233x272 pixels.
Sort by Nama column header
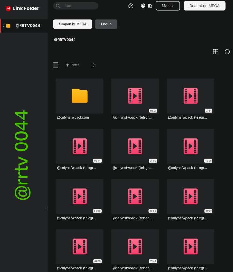pos(75,65)
